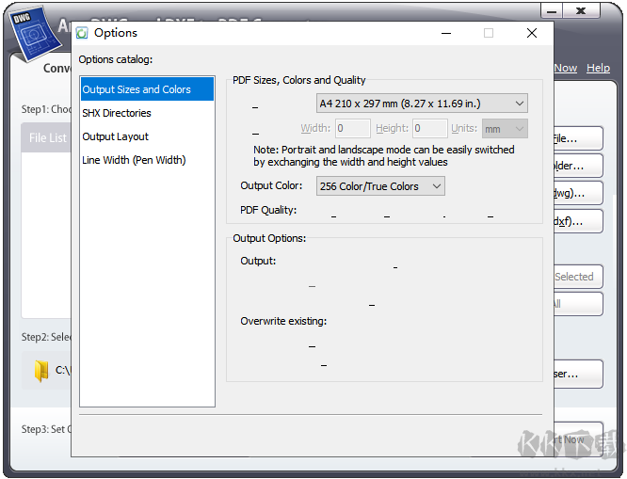Expand the A4 paper size dropdown
The image size is (627, 479).
coord(422,104)
